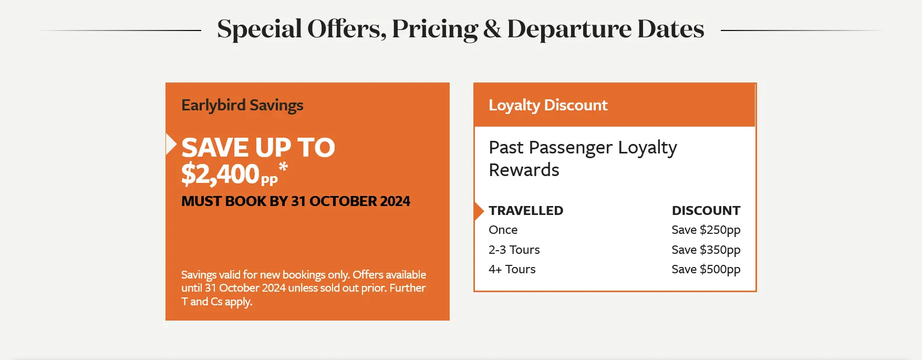Select Past Passenger Loyalty Rewards title
The height and width of the screenshot is (360, 922).
coord(583,159)
